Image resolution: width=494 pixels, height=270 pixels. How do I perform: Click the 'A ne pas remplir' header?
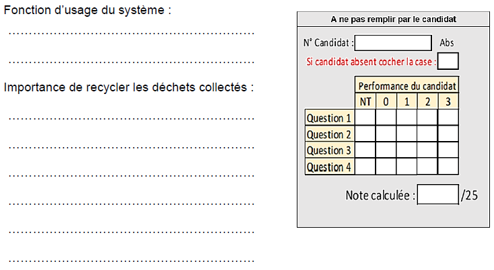[x=393, y=19]
